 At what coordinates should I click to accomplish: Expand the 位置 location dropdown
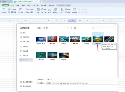pyautogui.click(x=61, y=28)
